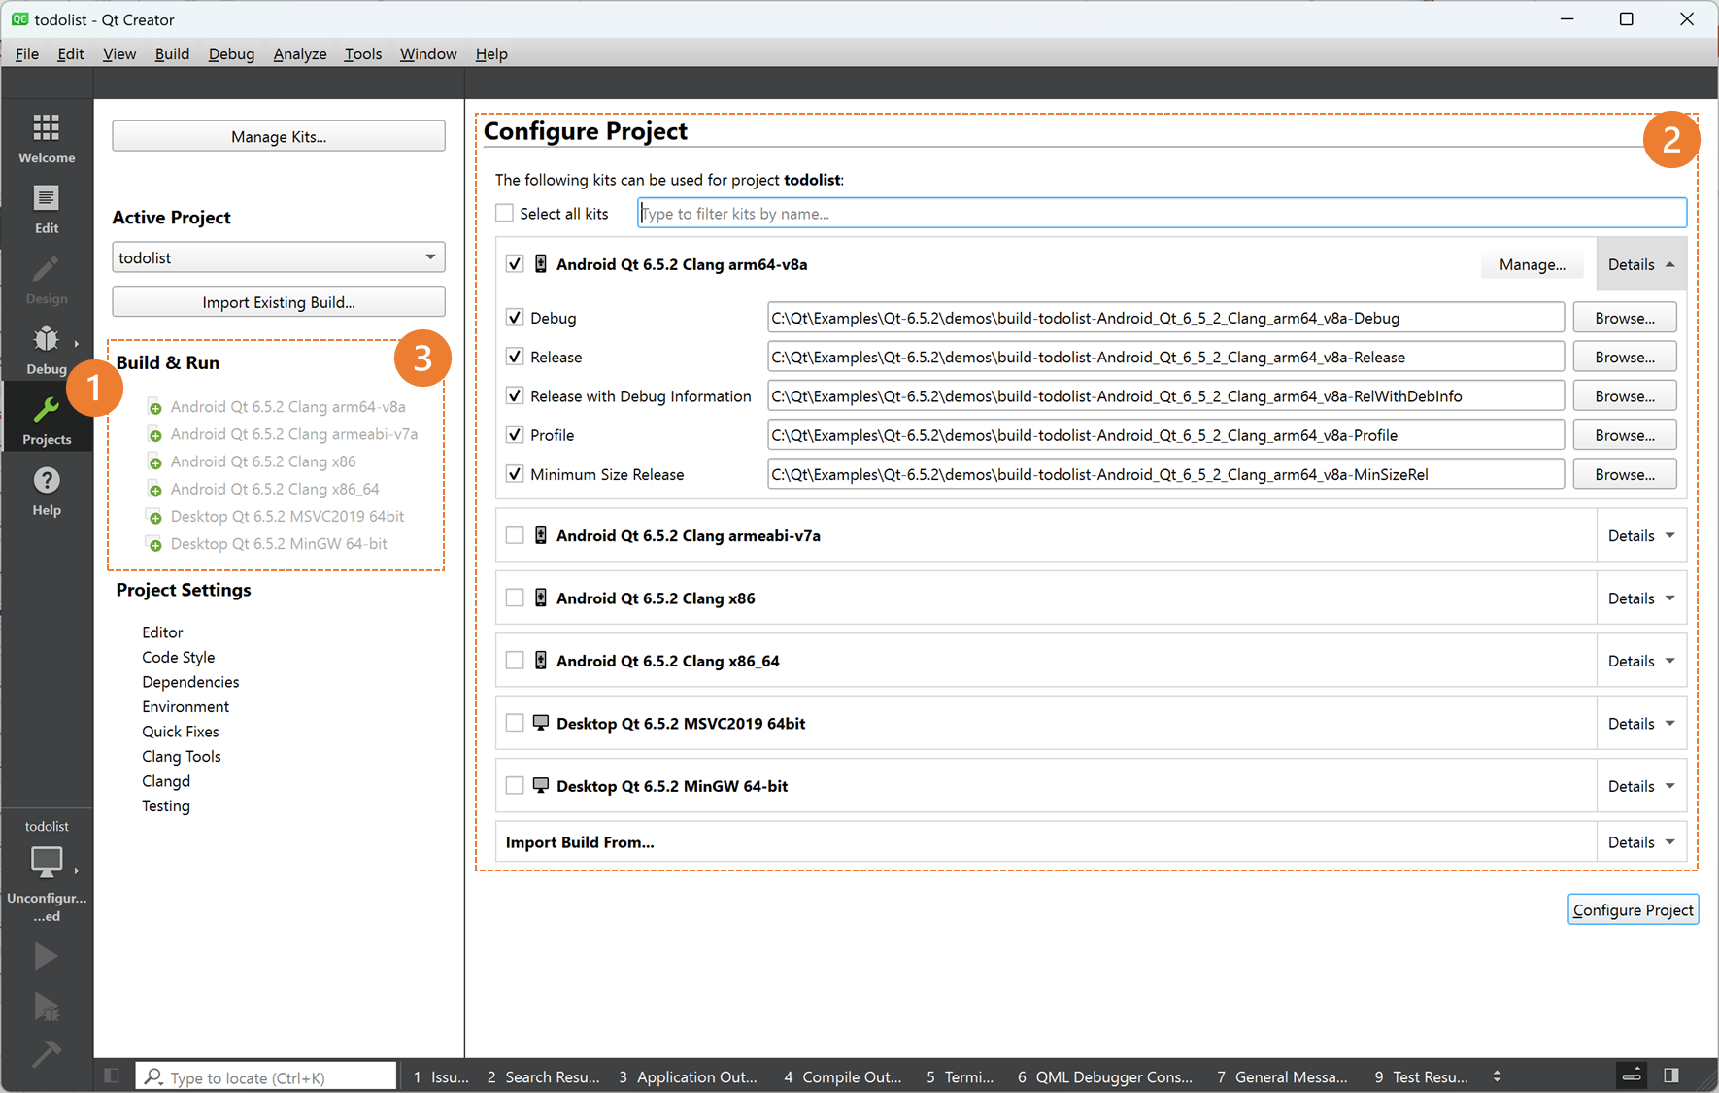Open the Compile Output pane tab

tap(843, 1076)
